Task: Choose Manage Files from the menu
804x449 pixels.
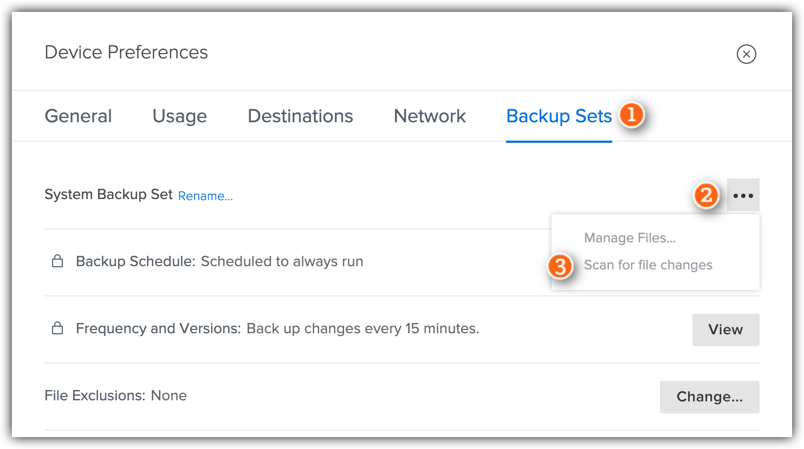Action: pos(629,237)
